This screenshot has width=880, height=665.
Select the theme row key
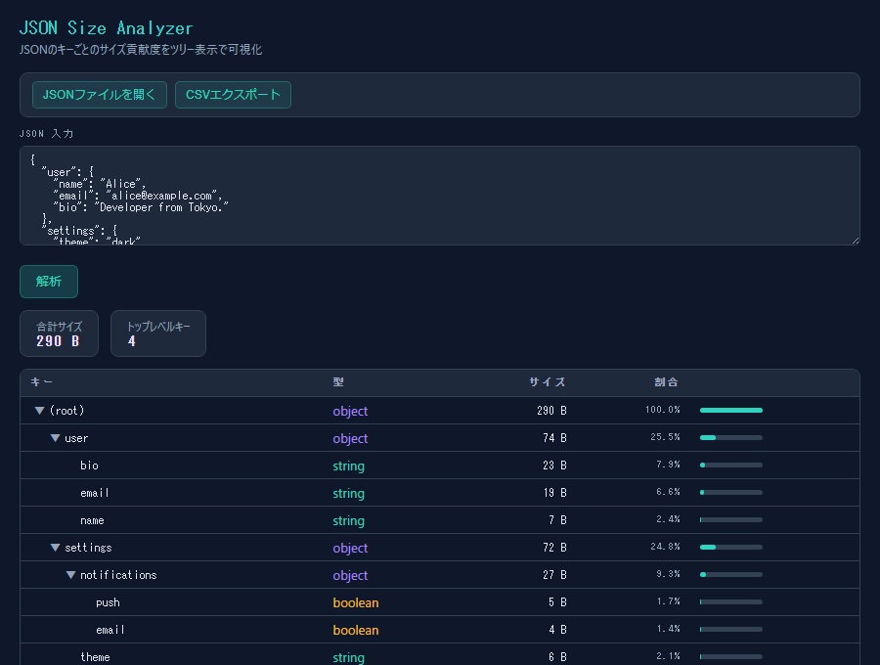(95, 656)
